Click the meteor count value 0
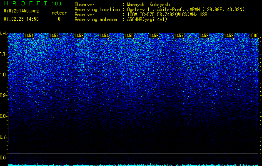 [x=59, y=19]
